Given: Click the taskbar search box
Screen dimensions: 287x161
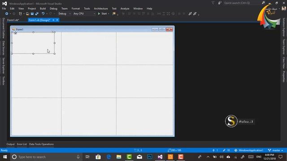Looking at the screenshot, I should pyautogui.click(x=46, y=157).
